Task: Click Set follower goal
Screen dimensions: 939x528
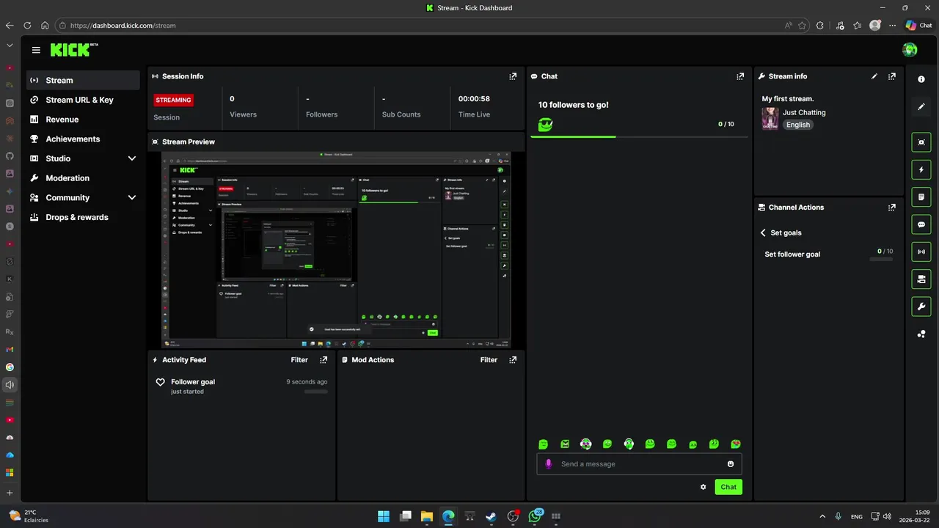Action: click(792, 254)
